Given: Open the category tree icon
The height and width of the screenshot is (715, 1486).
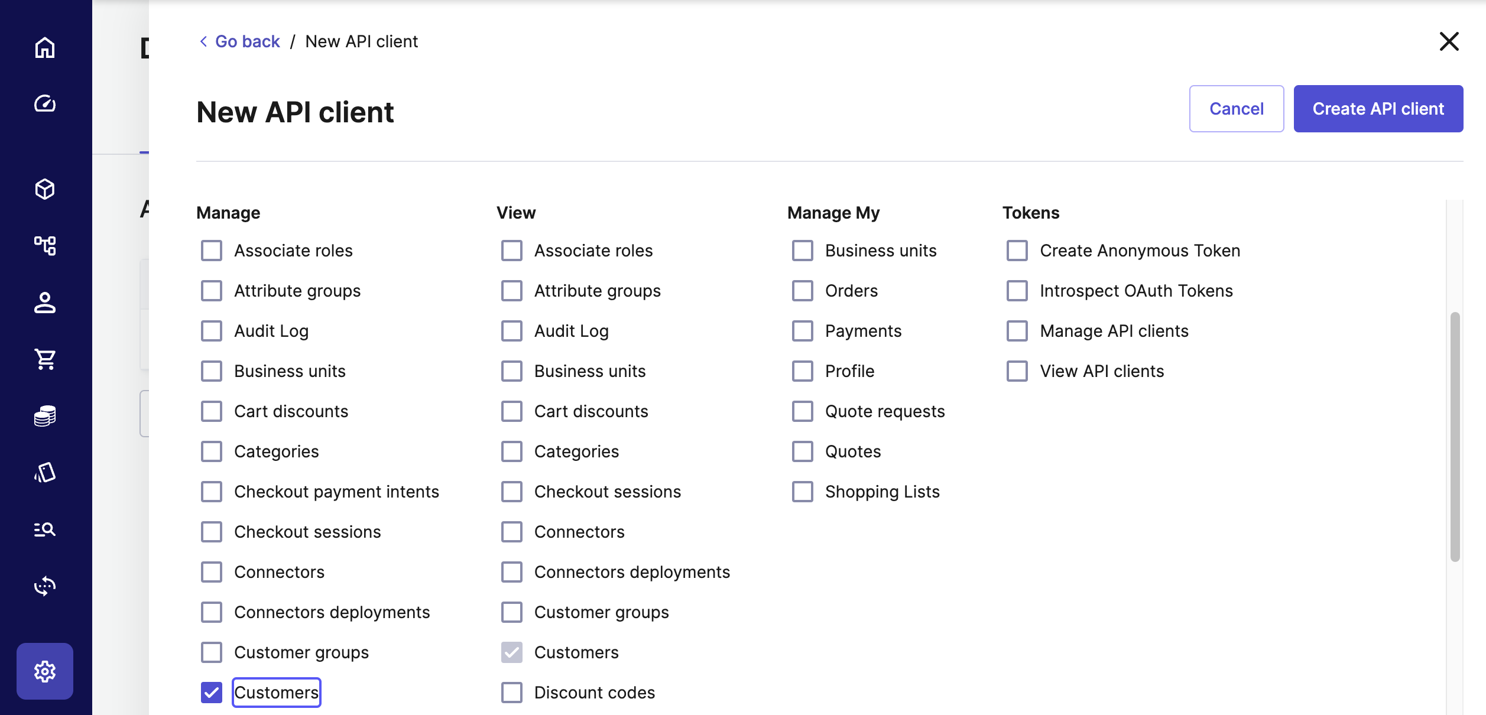Looking at the screenshot, I should point(45,246).
